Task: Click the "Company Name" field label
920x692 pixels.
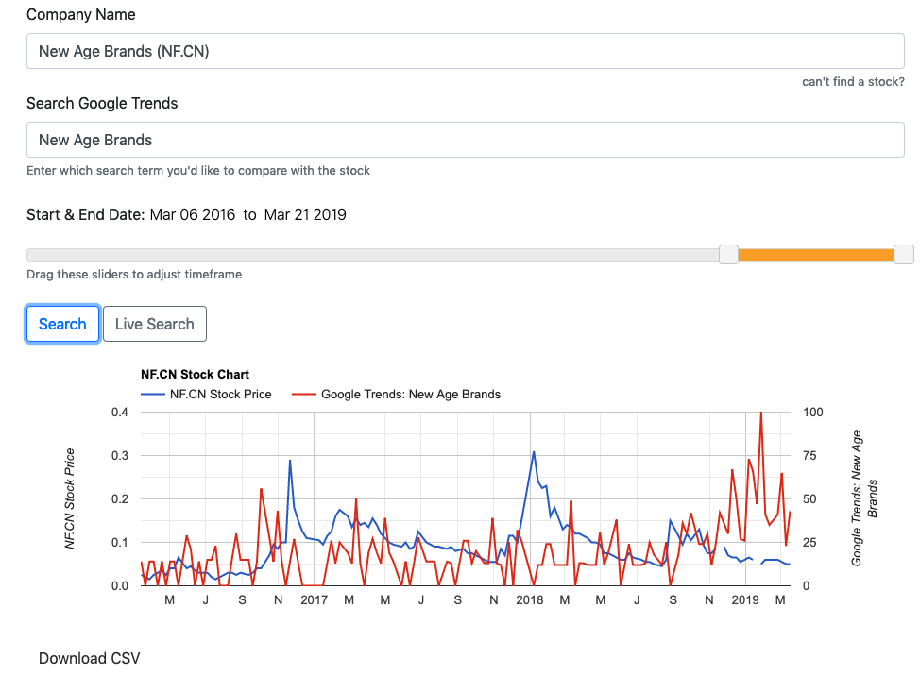Action: 81,15
